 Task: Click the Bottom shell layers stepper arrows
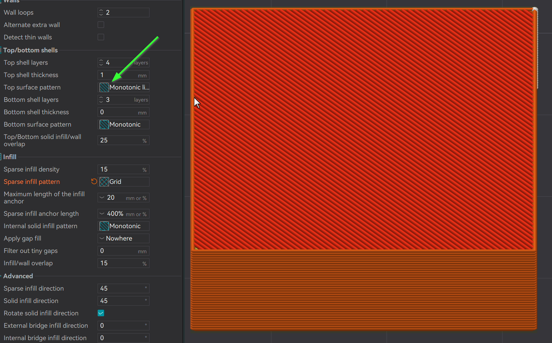pyautogui.click(x=101, y=100)
